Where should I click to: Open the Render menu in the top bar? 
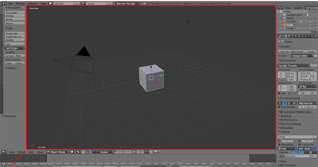click(x=20, y=3)
